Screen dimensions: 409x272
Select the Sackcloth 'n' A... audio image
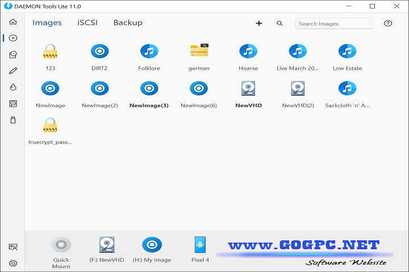[347, 95]
